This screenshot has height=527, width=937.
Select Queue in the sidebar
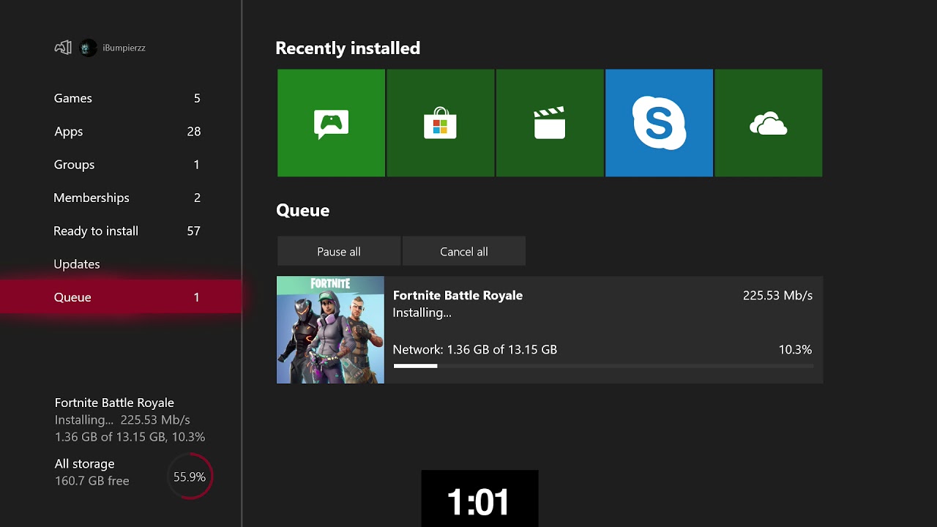[x=121, y=297]
